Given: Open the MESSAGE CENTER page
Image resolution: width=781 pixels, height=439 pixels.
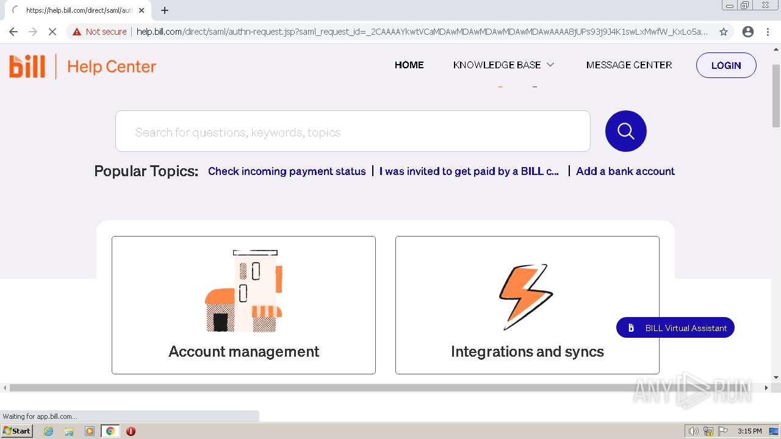Looking at the screenshot, I should coord(629,65).
